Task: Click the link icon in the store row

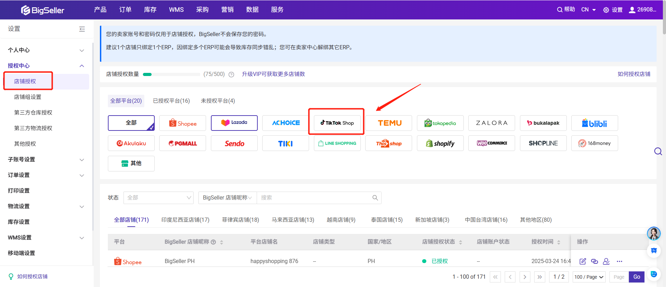Action: click(x=595, y=261)
